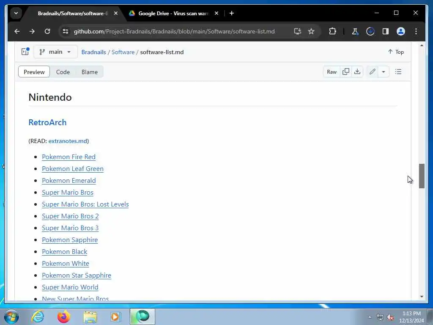
Task: Open Super Mario World link
Action: [70, 287]
